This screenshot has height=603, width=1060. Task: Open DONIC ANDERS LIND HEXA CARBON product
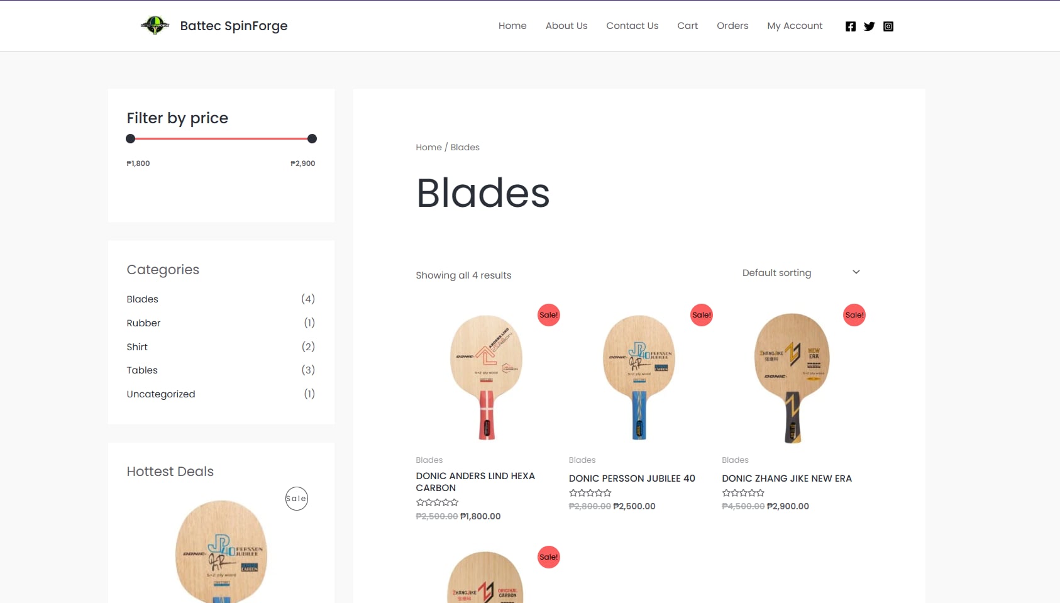click(476, 482)
